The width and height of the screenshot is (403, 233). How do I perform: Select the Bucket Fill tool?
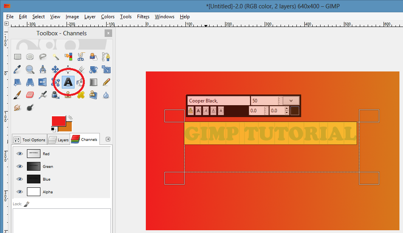pyautogui.click(x=80, y=82)
